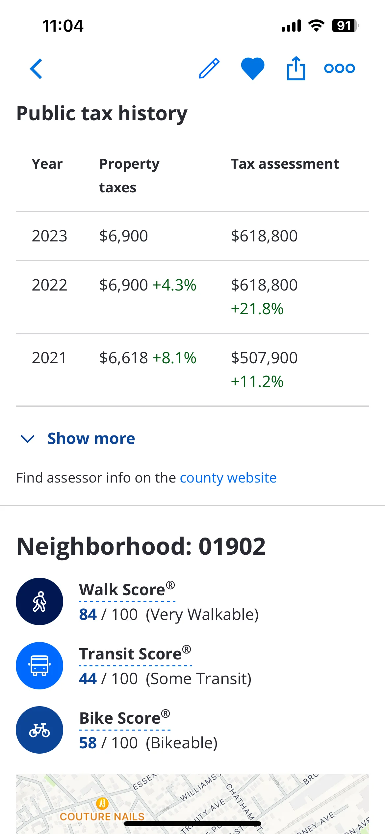Open the county website link
This screenshot has height=834, width=385.
pyautogui.click(x=228, y=478)
